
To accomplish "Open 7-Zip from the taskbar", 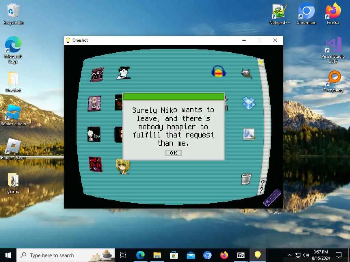I will (241, 255).
